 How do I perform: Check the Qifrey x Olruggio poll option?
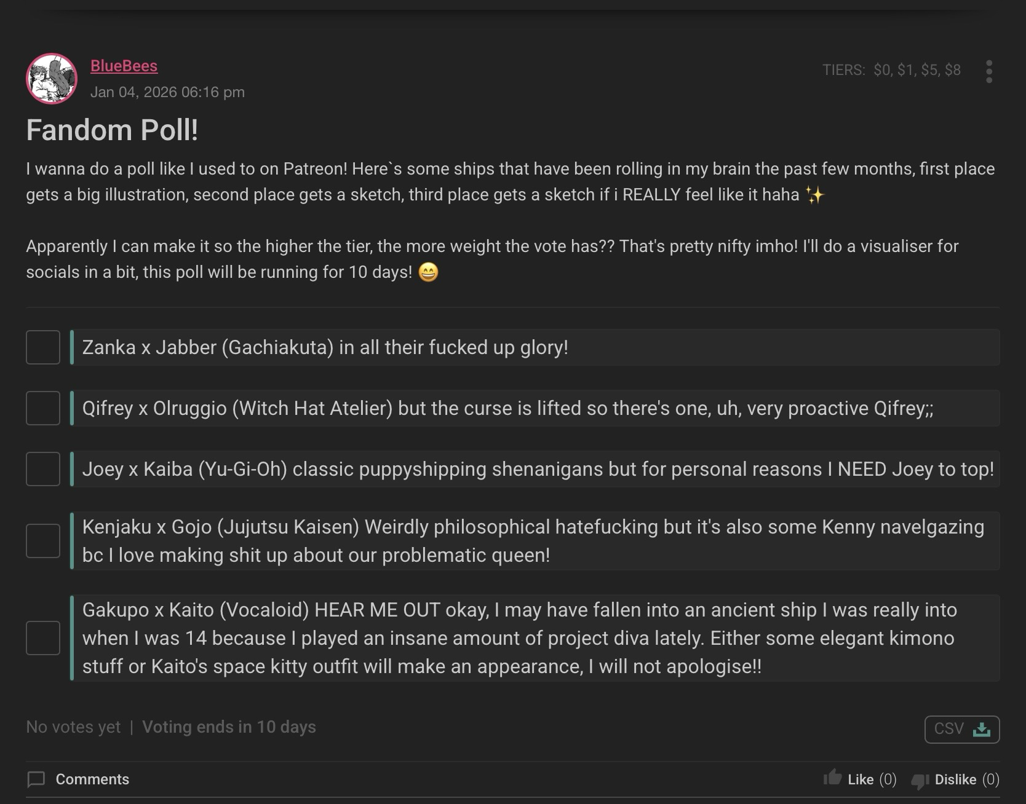pyautogui.click(x=43, y=408)
